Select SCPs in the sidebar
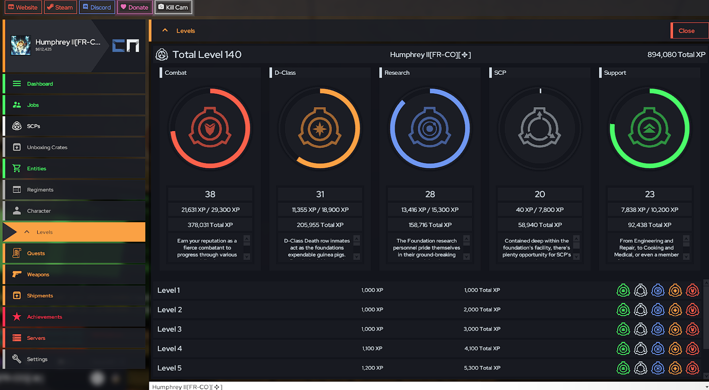The height and width of the screenshot is (390, 709). pyautogui.click(x=74, y=126)
